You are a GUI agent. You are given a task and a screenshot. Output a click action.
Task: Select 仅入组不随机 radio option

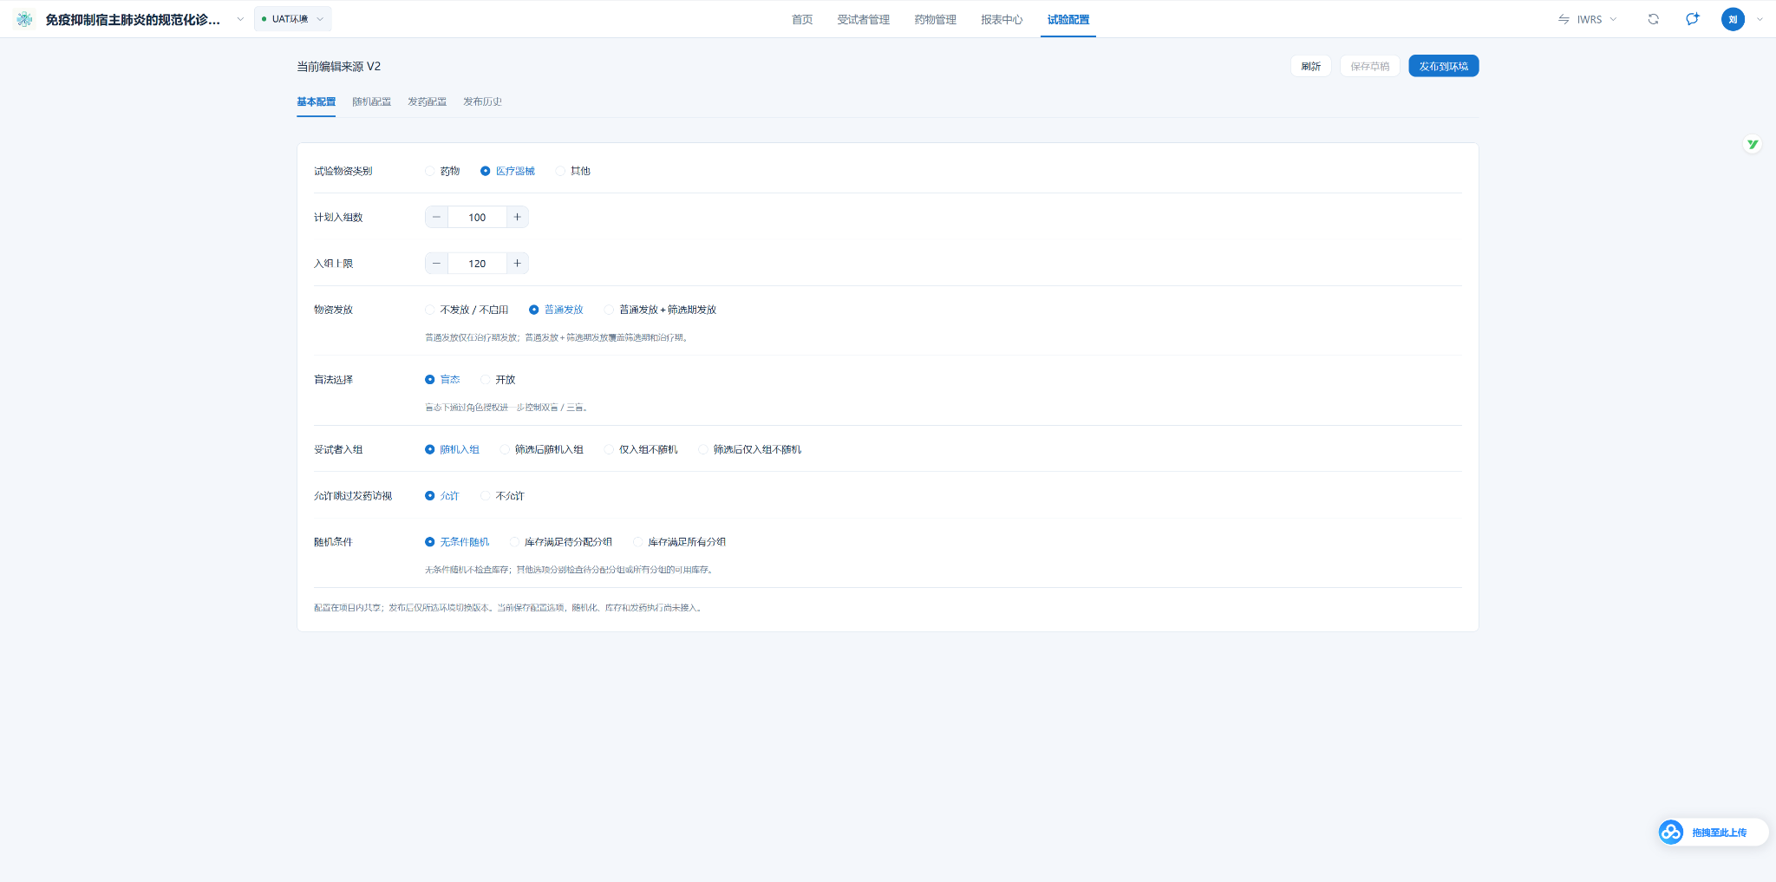click(x=641, y=449)
